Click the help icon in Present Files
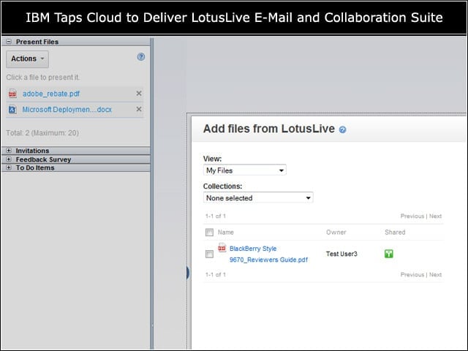Viewport: 468px width, 351px height. [141, 57]
